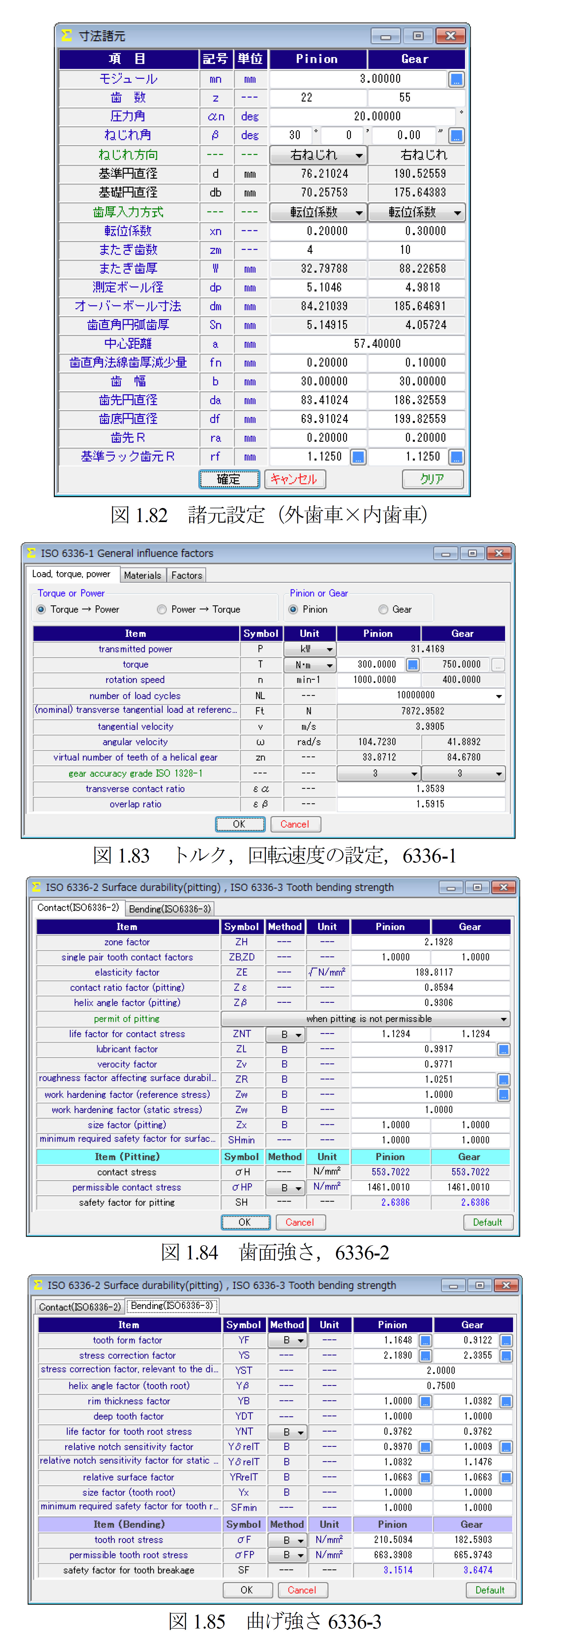Click blue button in work hardening reference stress row
The width and height of the screenshot is (566, 1645).
point(504,1095)
